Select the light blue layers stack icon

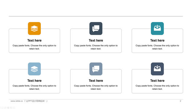point(34,69)
